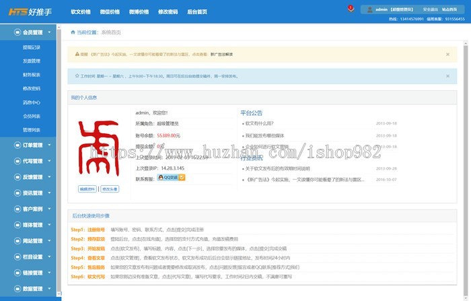Click the orange checkmark icon beside QQ交谈
The width and height of the screenshot is (471, 301).
coord(182,178)
